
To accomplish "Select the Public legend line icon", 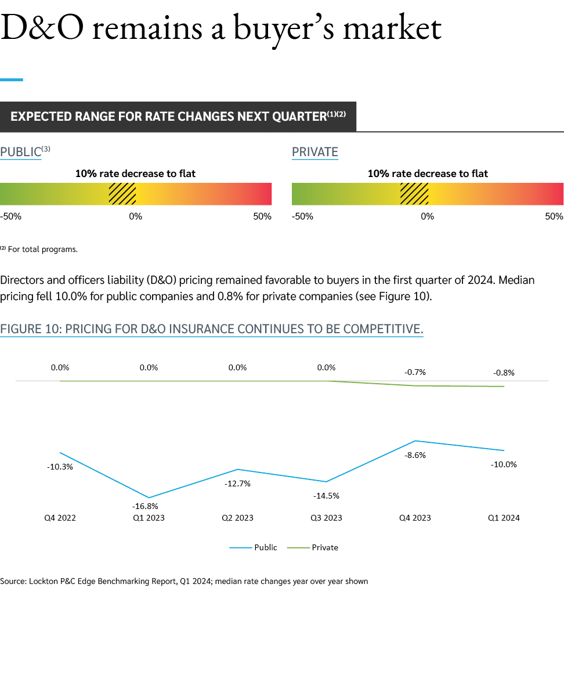I will point(241,547).
